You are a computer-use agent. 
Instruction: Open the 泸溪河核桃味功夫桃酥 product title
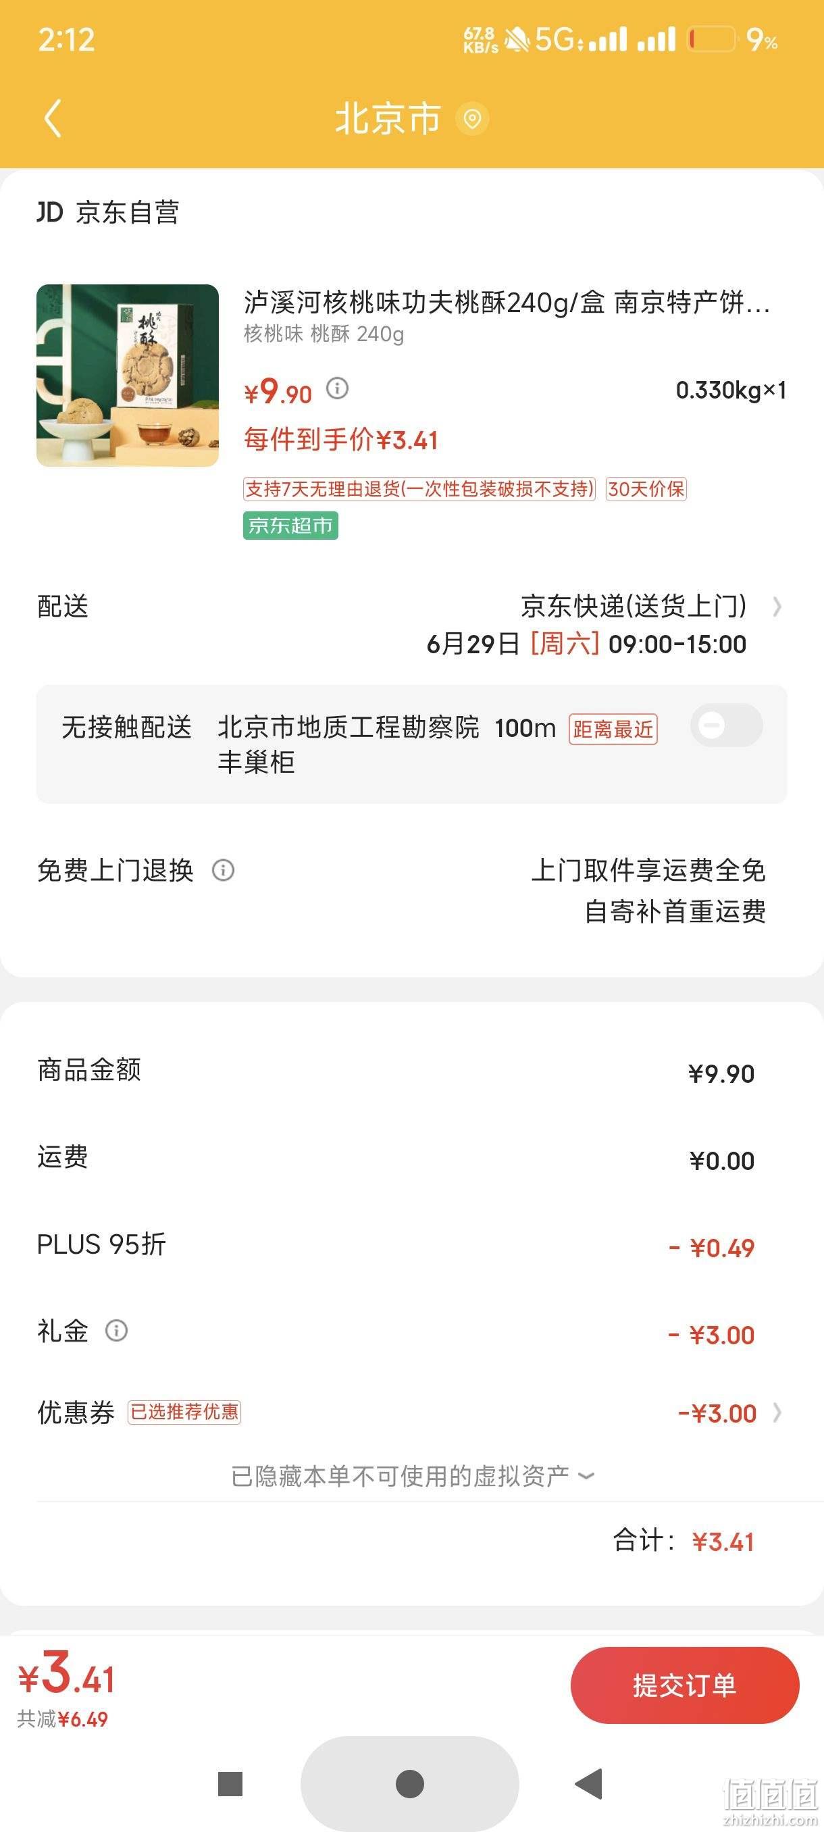pyautogui.click(x=507, y=302)
